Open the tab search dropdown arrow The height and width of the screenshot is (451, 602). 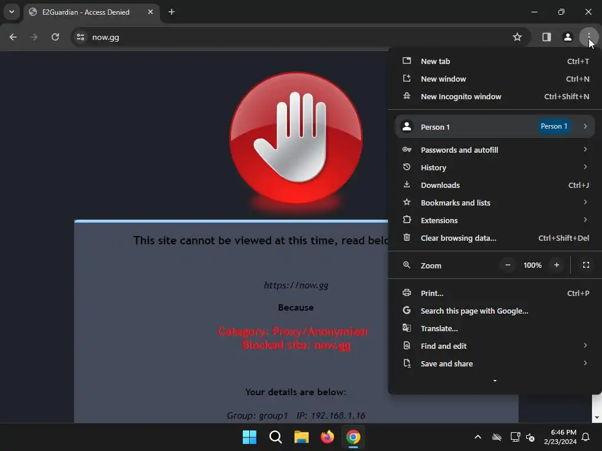[12, 12]
